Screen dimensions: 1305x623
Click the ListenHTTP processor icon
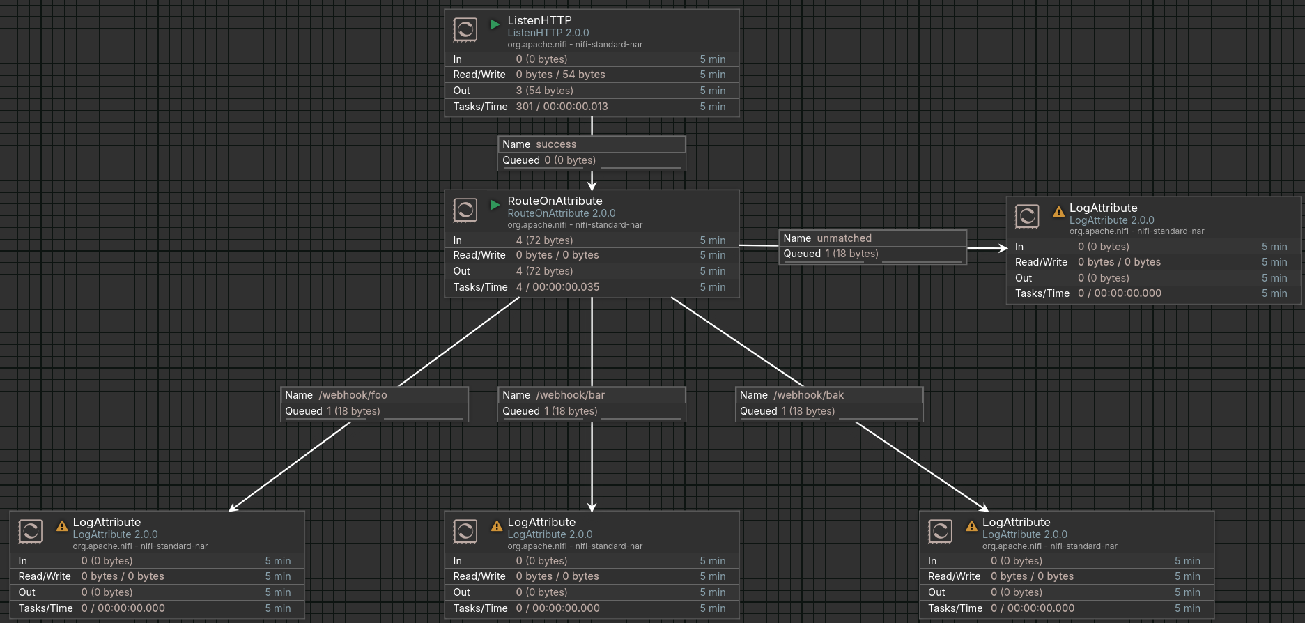click(x=465, y=30)
